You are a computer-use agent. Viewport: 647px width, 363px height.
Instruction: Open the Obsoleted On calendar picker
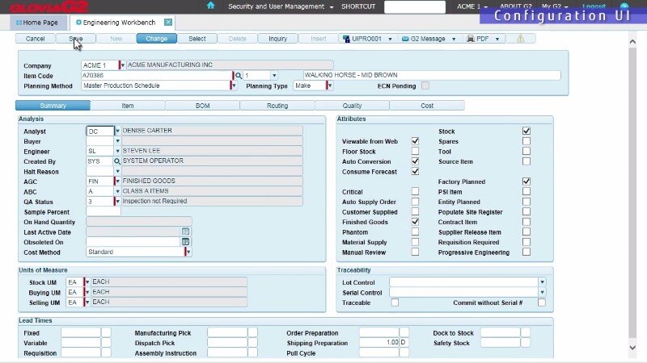[x=185, y=241]
